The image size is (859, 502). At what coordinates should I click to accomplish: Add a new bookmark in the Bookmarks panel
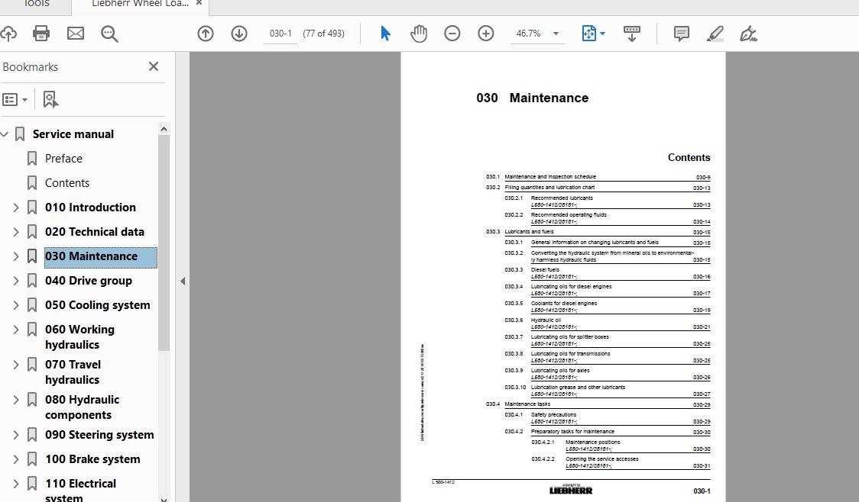[49, 98]
